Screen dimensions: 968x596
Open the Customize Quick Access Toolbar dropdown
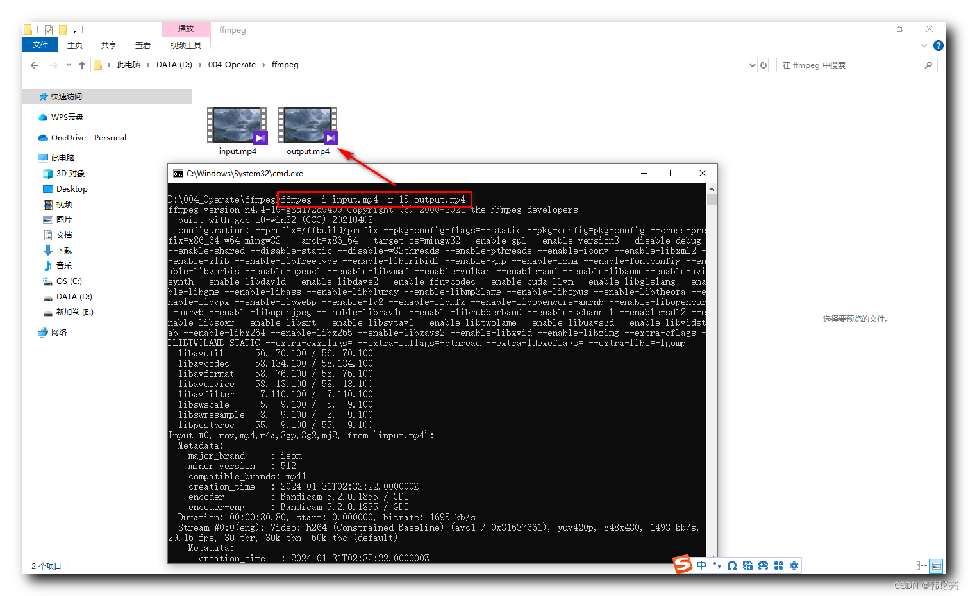[74, 30]
